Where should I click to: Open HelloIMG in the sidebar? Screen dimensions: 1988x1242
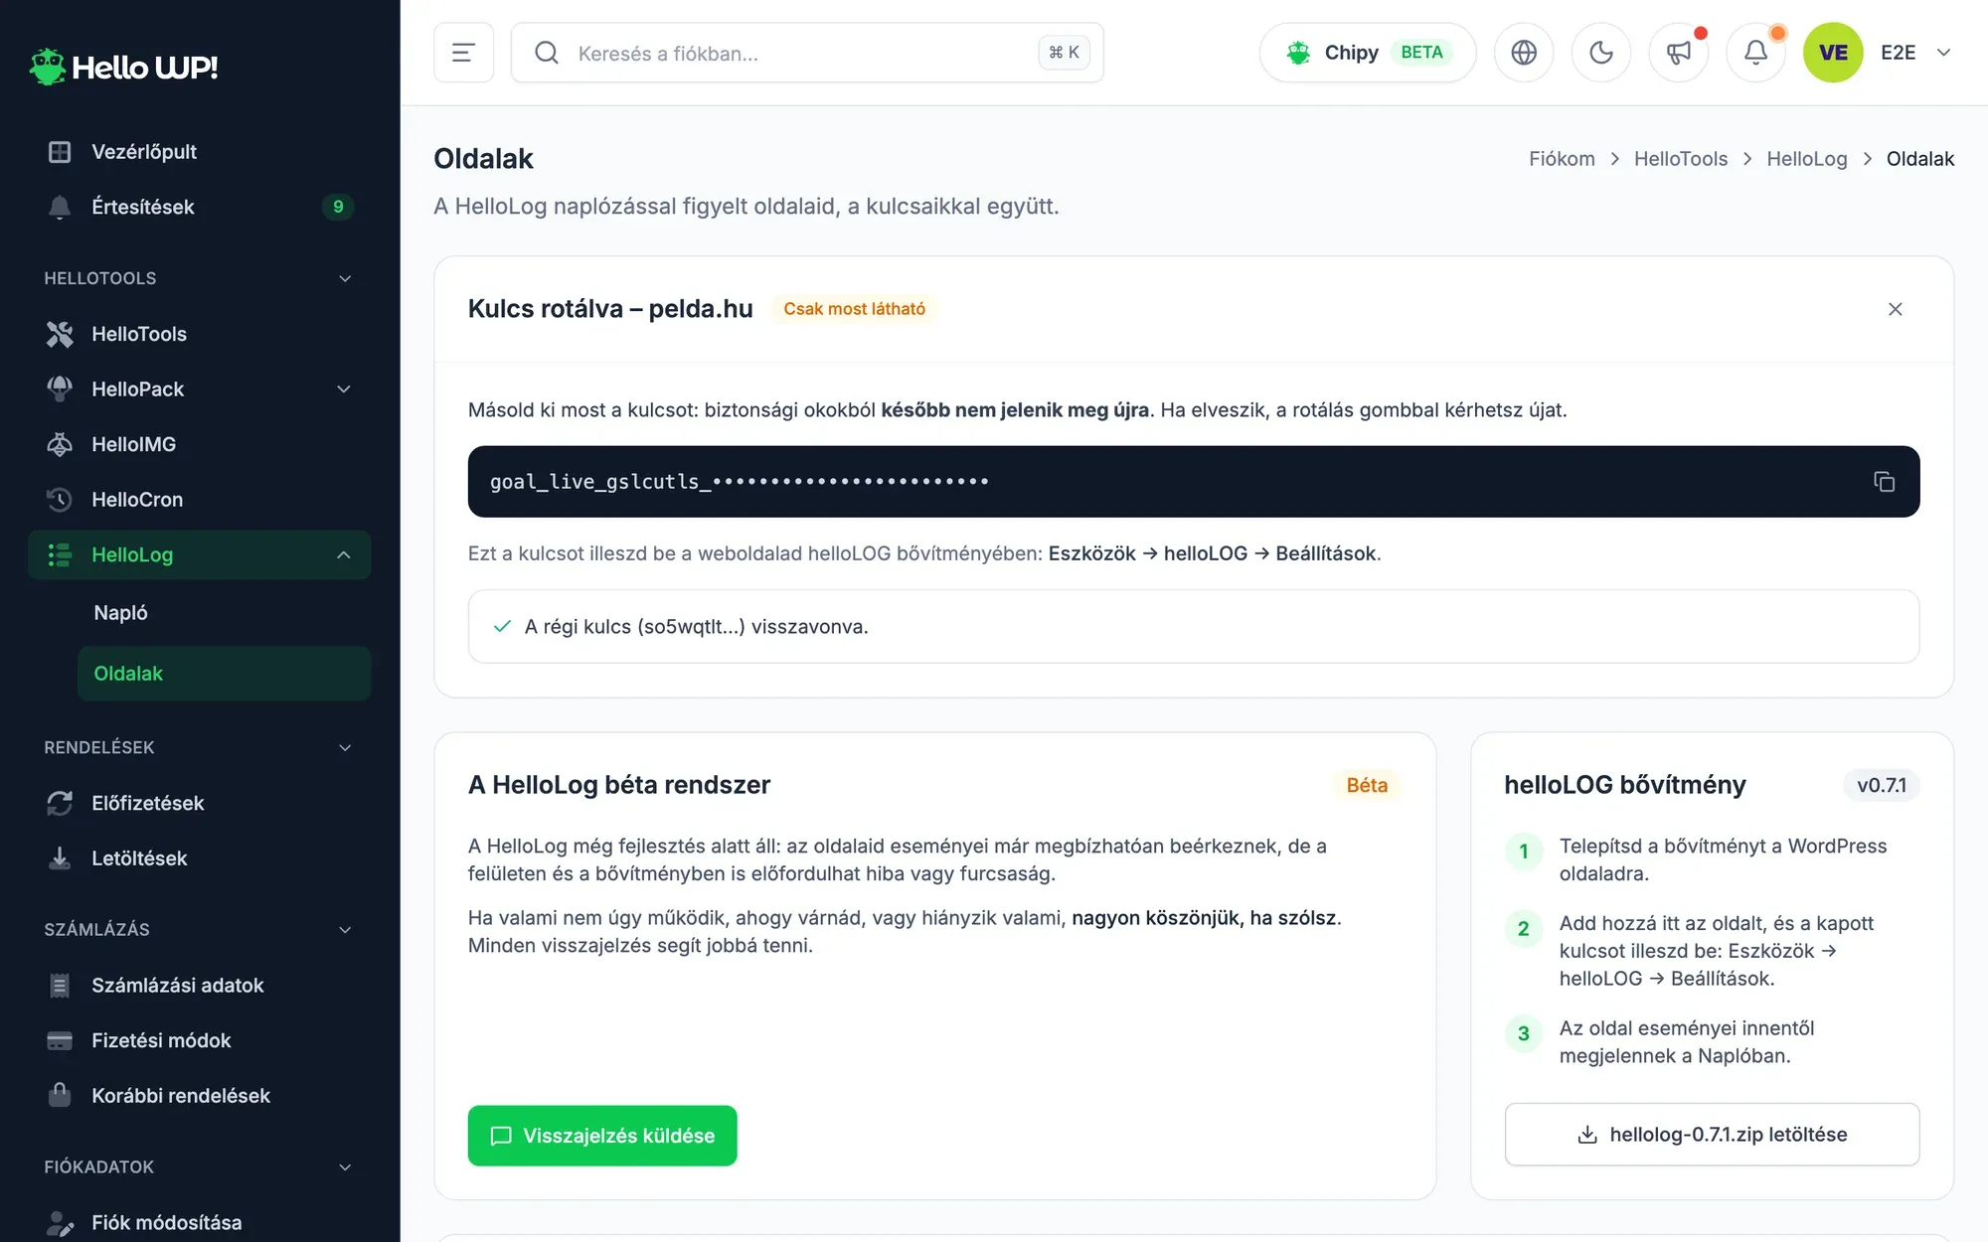199,444
